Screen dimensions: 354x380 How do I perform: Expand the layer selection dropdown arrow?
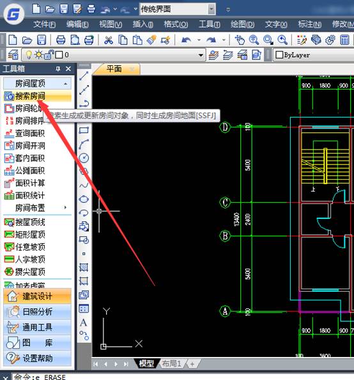[201, 55]
